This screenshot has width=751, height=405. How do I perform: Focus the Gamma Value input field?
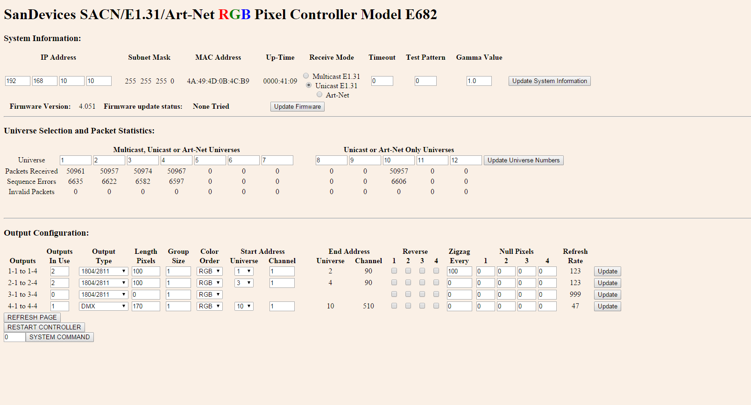click(x=479, y=81)
